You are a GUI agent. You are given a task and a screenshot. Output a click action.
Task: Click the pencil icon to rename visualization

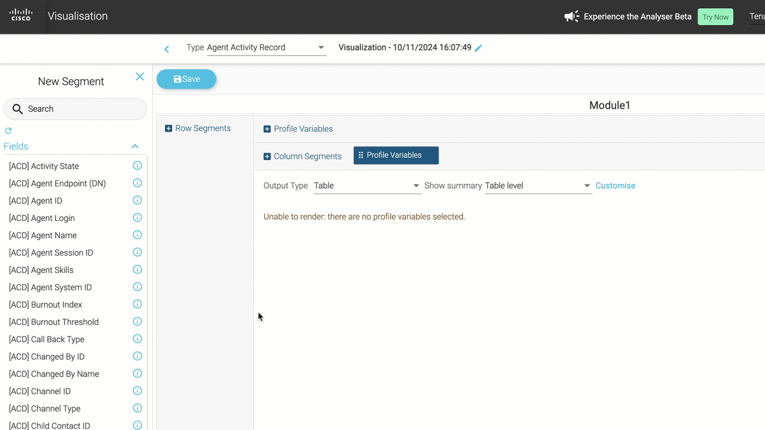[478, 48]
